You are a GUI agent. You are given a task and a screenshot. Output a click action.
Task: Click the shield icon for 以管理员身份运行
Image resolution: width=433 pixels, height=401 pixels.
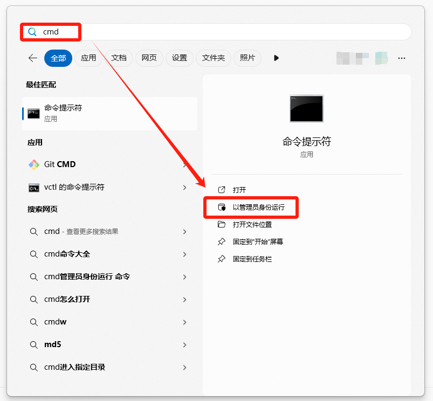[221, 208]
